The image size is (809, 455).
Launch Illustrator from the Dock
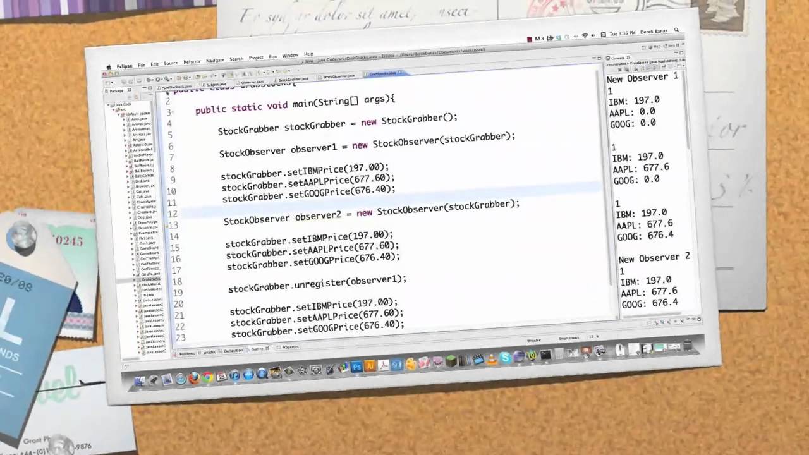pos(370,366)
